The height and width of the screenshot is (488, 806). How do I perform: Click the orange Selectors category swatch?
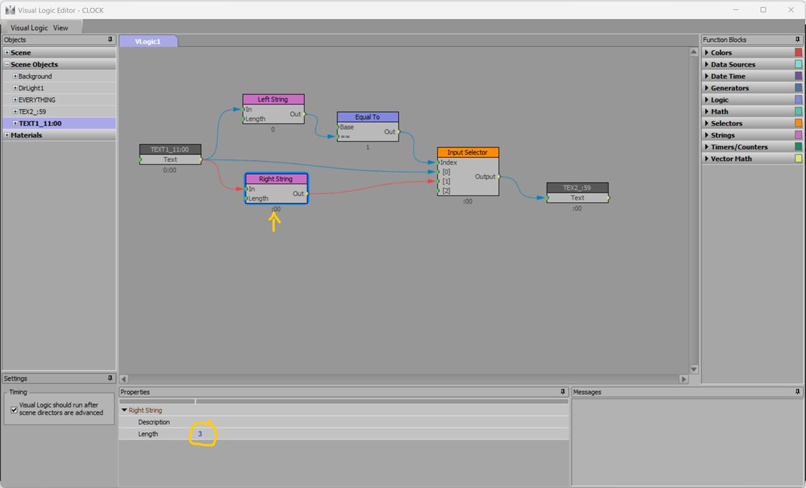coord(798,124)
